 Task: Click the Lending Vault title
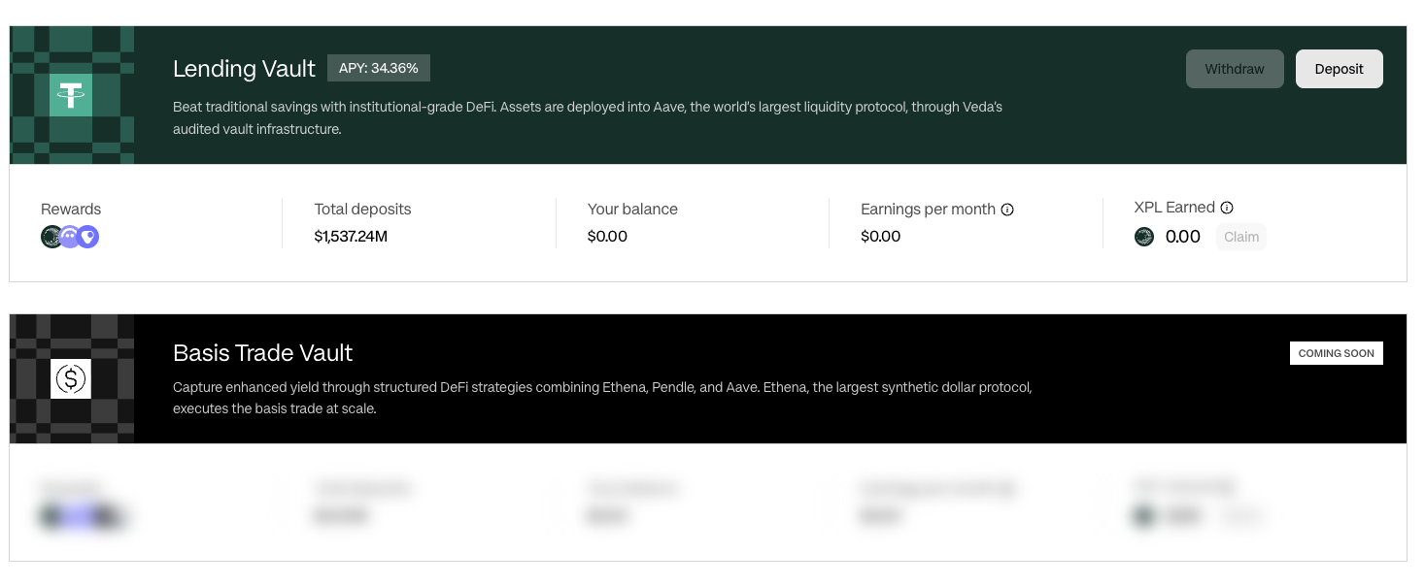[x=244, y=69]
